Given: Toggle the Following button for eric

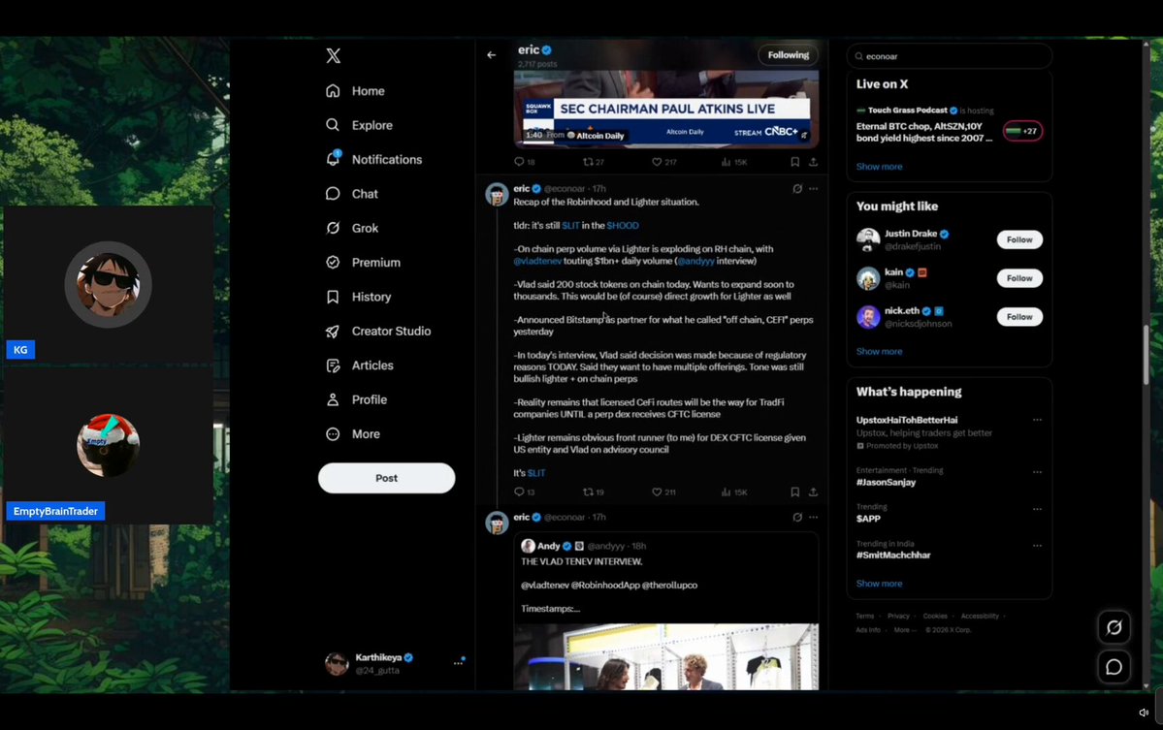Looking at the screenshot, I should point(788,55).
